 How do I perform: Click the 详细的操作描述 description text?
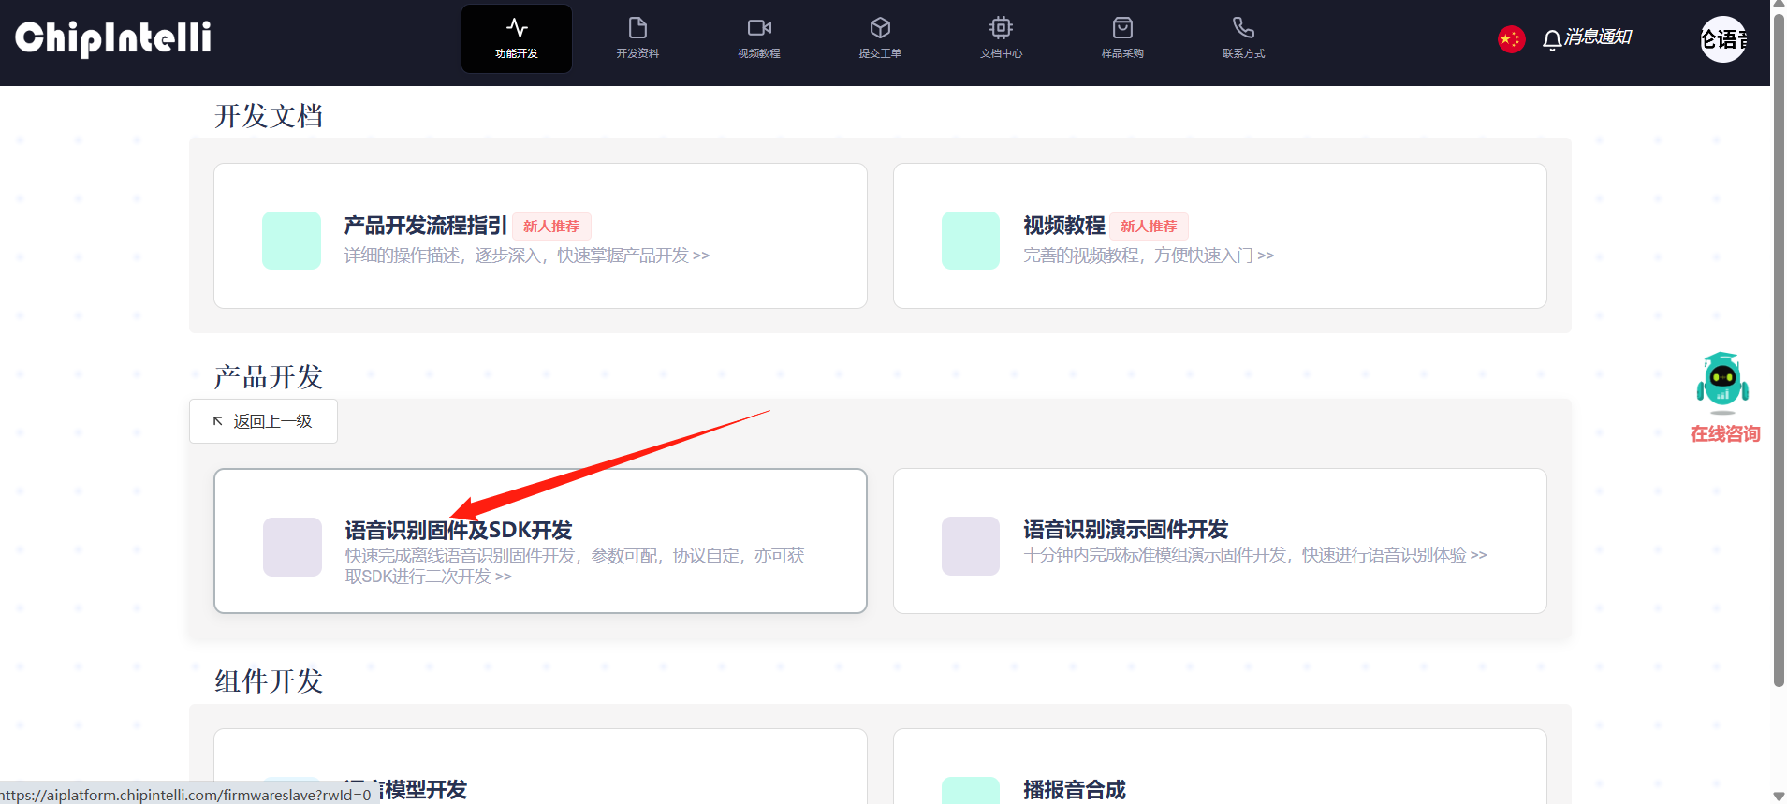(x=527, y=256)
